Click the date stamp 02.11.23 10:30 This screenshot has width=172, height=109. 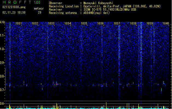14,13
